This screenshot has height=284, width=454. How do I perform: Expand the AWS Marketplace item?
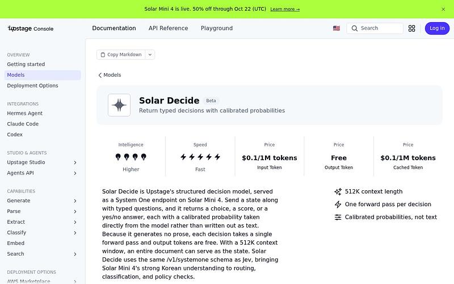(x=43, y=281)
